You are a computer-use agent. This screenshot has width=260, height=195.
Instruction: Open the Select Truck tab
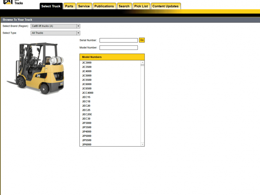pos(51,6)
